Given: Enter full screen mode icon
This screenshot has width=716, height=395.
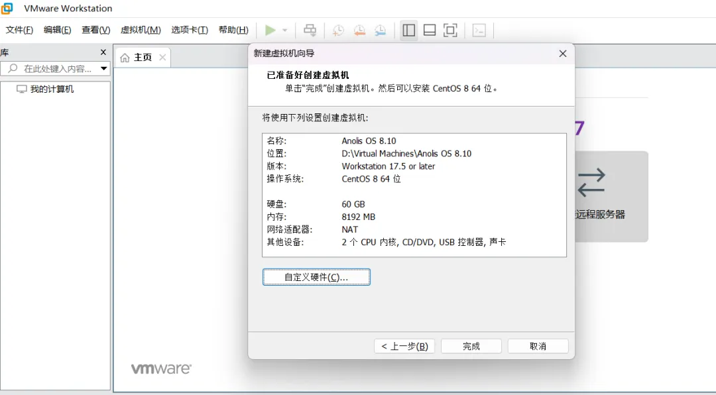Looking at the screenshot, I should coord(450,30).
